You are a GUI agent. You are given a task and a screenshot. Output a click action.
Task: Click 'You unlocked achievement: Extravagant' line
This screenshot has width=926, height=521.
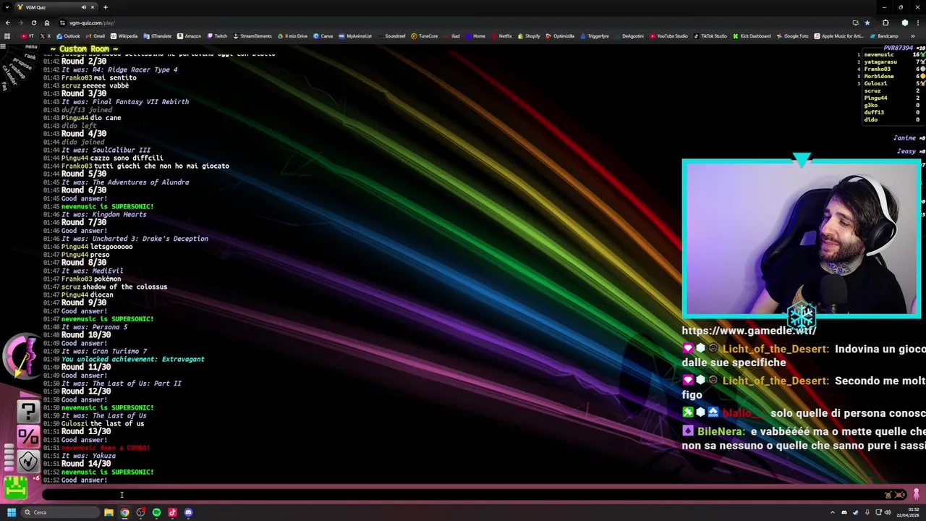pos(132,360)
